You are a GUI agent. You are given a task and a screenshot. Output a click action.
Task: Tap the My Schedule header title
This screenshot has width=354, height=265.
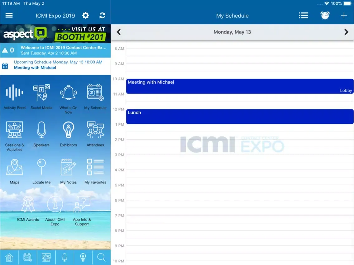click(x=232, y=16)
